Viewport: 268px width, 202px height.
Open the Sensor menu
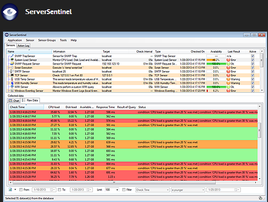(x=30, y=40)
